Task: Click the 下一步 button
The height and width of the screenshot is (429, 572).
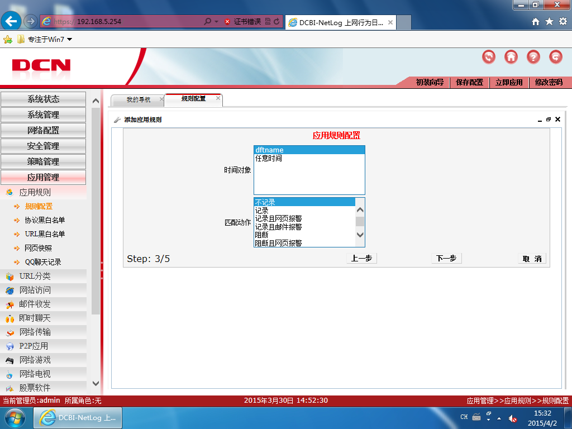Action: pos(446,258)
